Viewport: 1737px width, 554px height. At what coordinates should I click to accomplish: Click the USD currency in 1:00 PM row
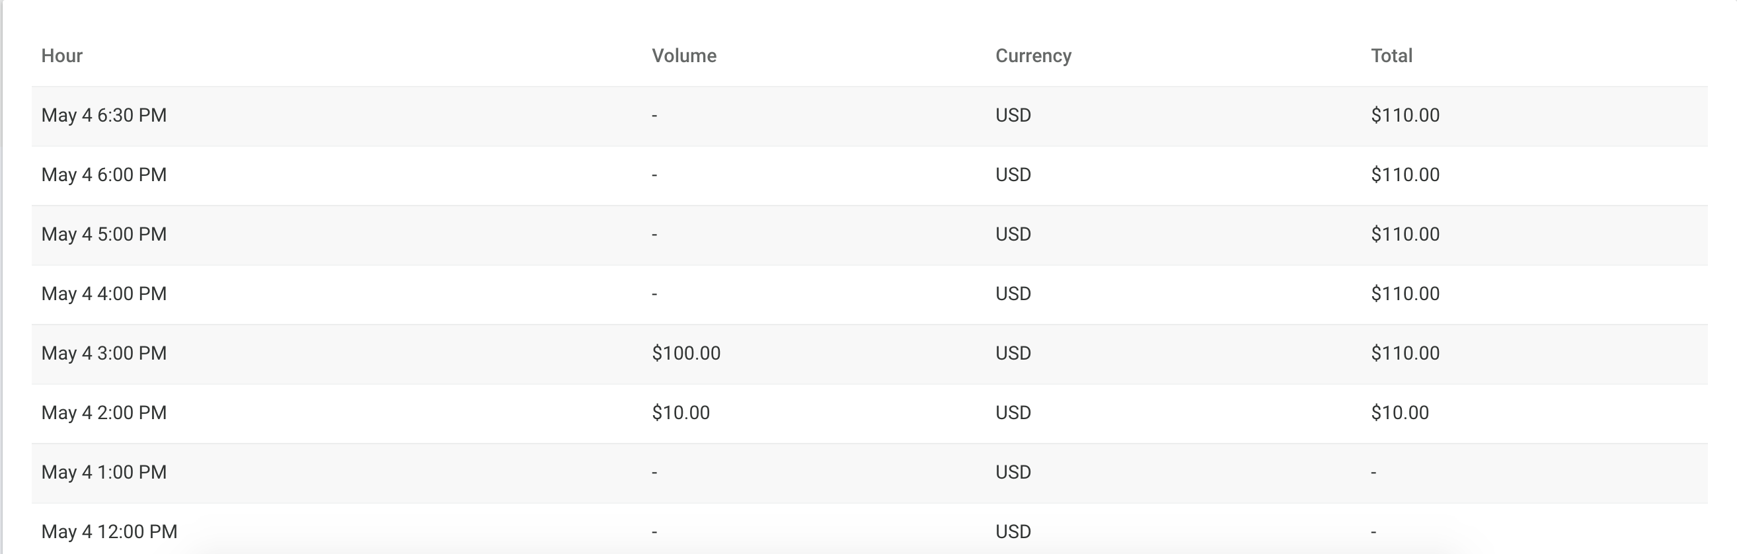[1013, 471]
